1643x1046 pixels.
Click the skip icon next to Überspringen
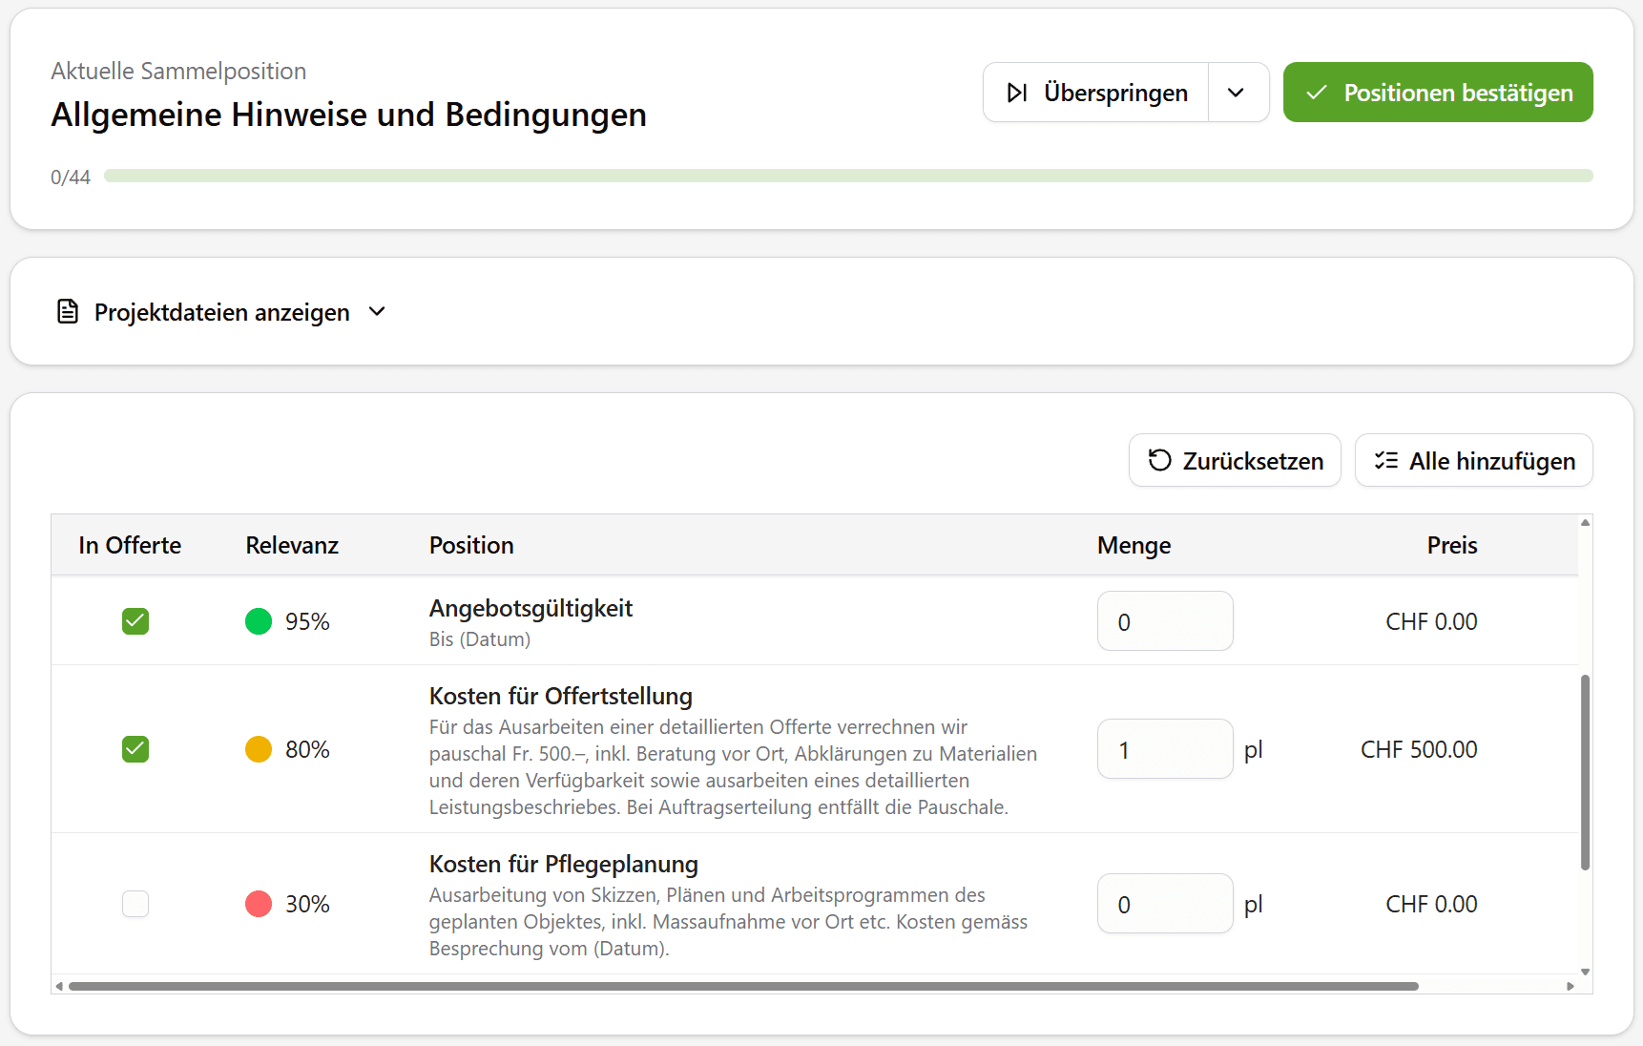[1017, 92]
